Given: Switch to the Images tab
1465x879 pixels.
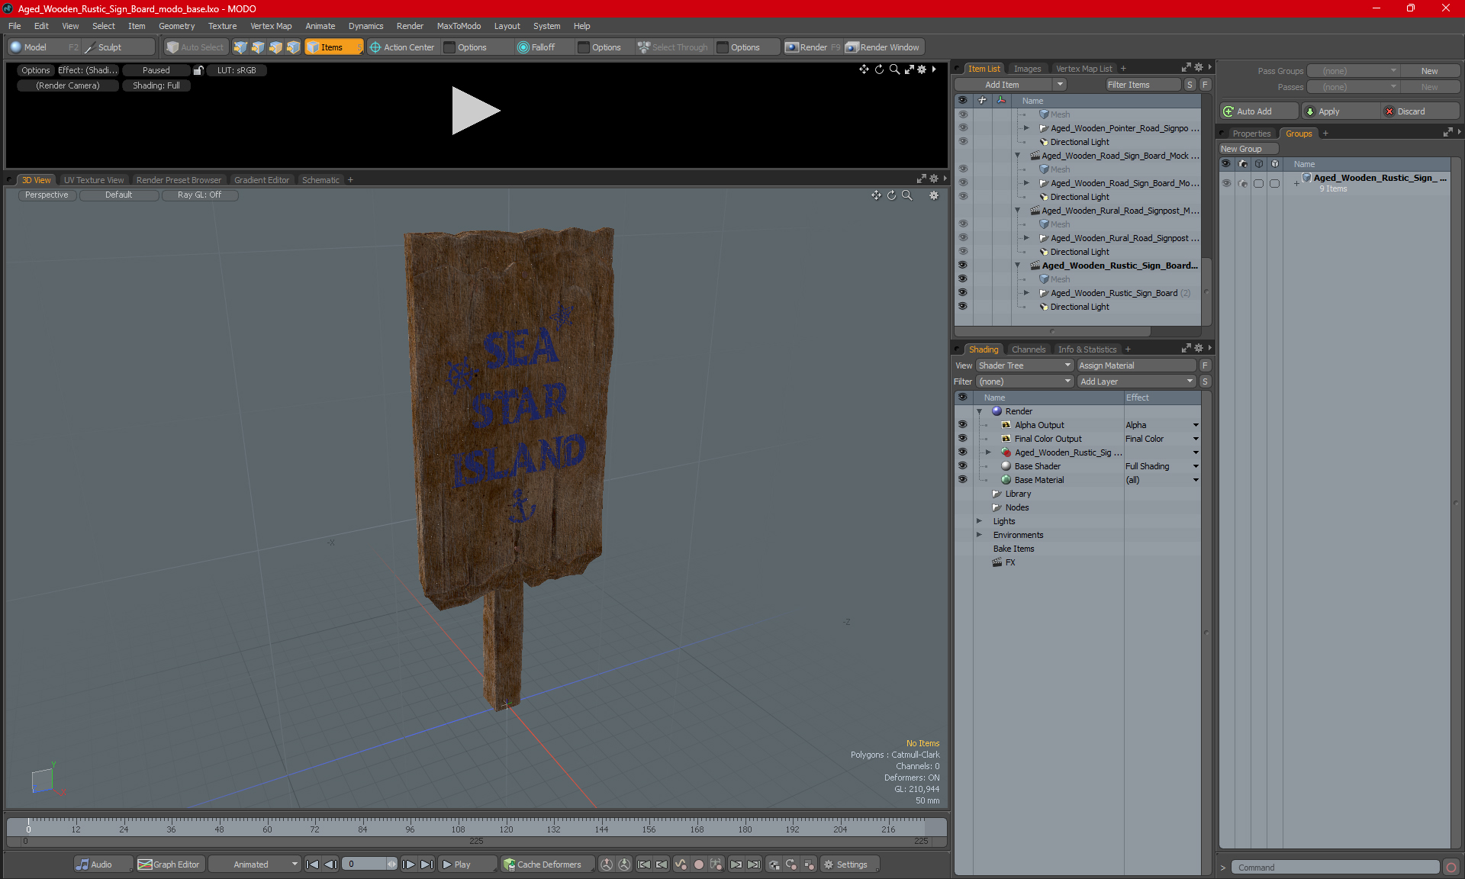Looking at the screenshot, I should (1027, 69).
